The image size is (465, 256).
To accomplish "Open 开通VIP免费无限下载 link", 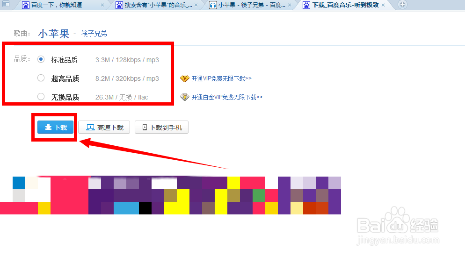I will [x=222, y=78].
